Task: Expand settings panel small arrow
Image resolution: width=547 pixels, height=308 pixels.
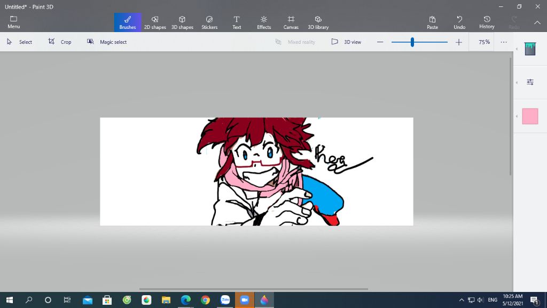Action: coord(517,82)
